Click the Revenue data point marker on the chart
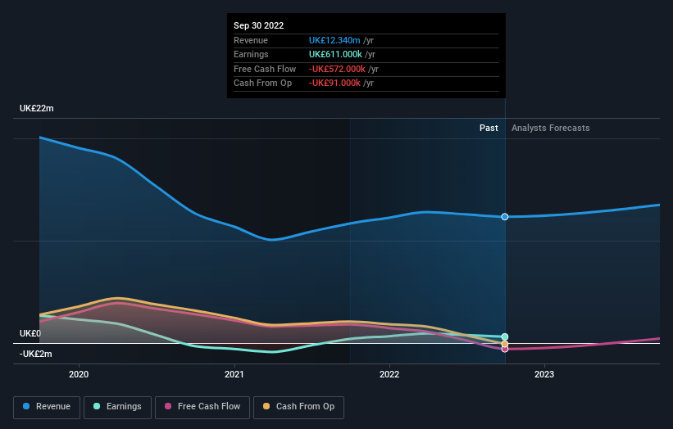This screenshot has height=429, width=673. tap(505, 217)
